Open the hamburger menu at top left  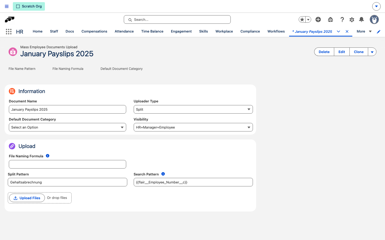[x=7, y=6]
